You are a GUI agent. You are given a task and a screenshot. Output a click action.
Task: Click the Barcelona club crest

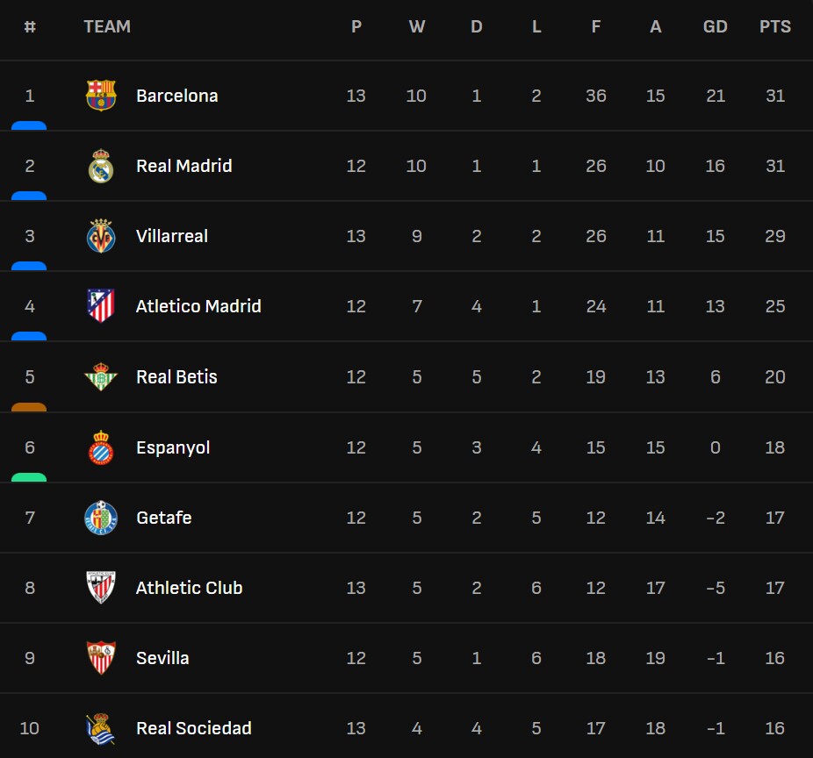101,96
